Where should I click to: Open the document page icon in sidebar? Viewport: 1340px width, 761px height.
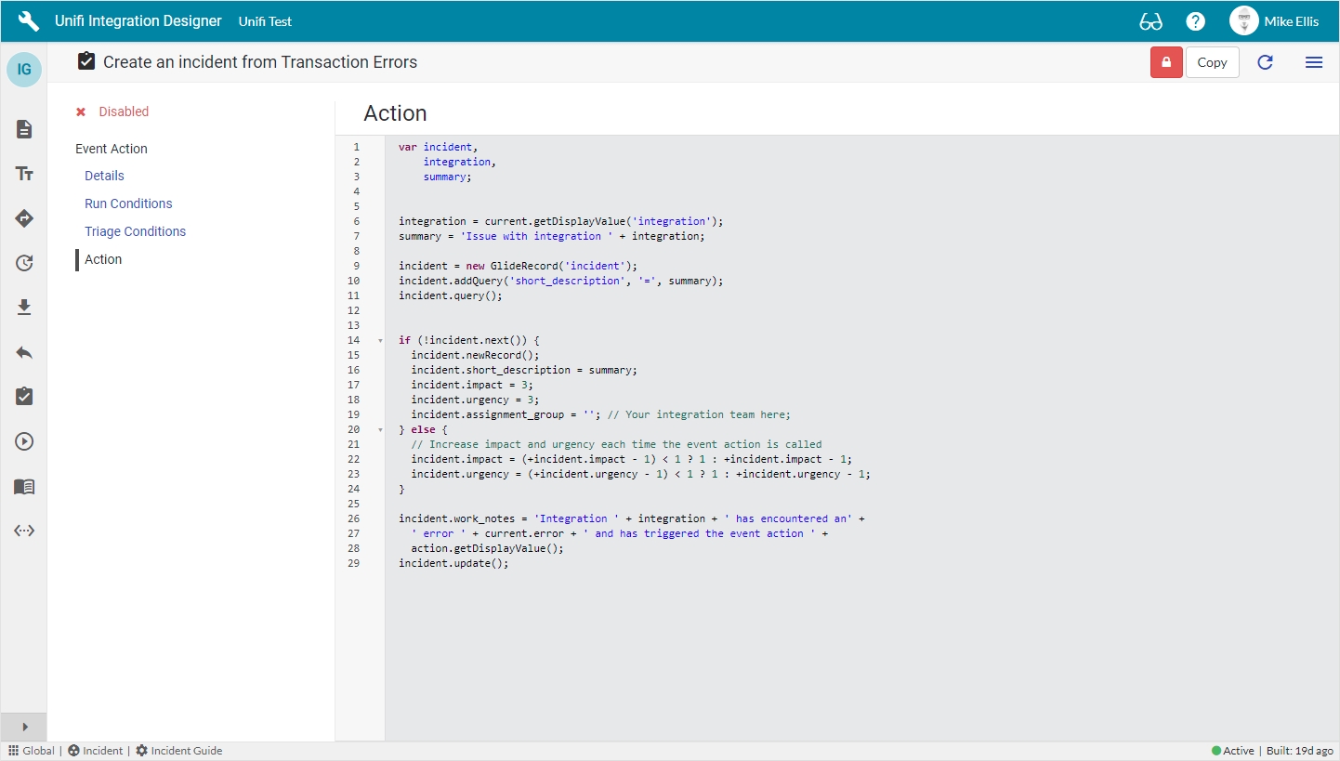click(24, 129)
